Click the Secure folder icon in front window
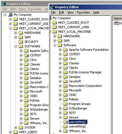This screenshot has height=134, width=122. click(x=65, y=118)
